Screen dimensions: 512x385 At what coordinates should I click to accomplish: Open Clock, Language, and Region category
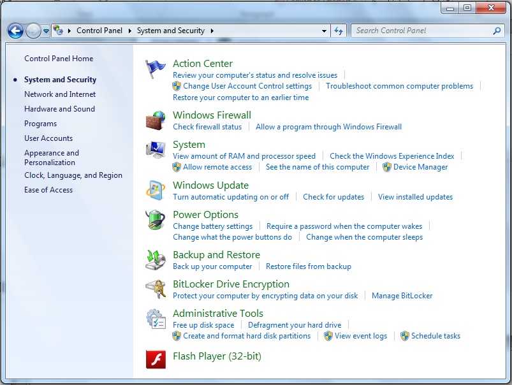click(x=73, y=175)
